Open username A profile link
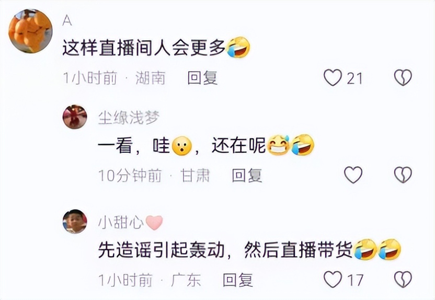Image resolution: width=435 pixels, height=300 pixels. coord(67,20)
